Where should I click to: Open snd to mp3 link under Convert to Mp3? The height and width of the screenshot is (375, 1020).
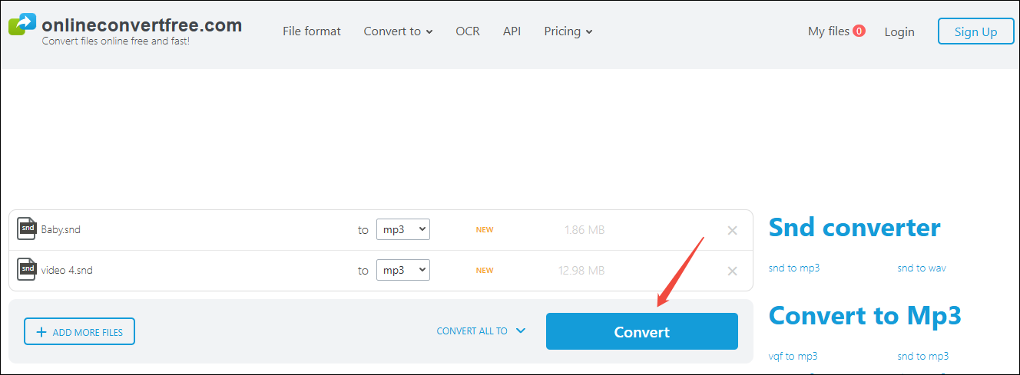coord(922,356)
